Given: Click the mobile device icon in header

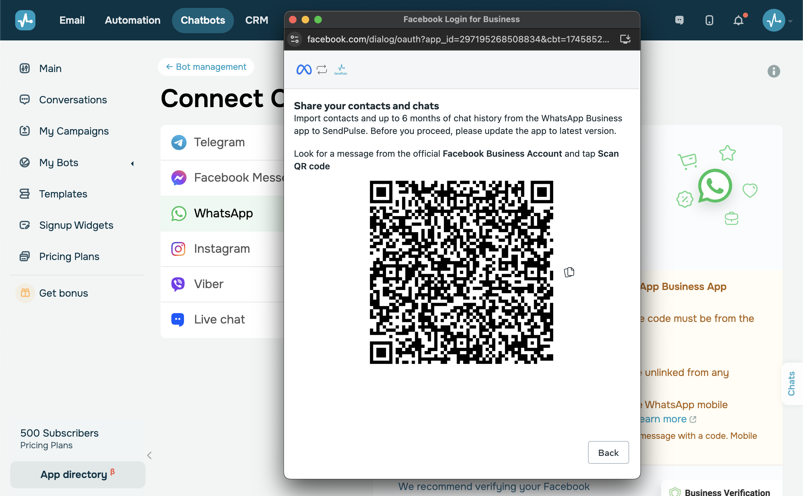Looking at the screenshot, I should click(x=709, y=20).
